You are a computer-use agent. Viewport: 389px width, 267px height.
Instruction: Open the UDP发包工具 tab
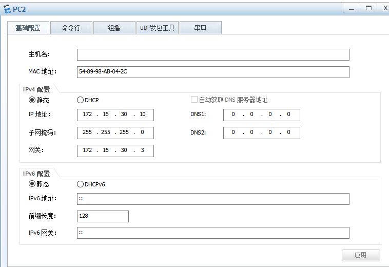157,28
